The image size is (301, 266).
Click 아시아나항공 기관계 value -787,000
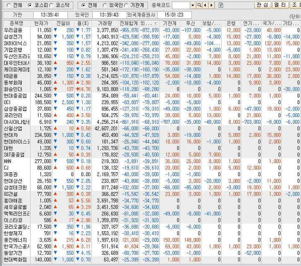[170, 122]
